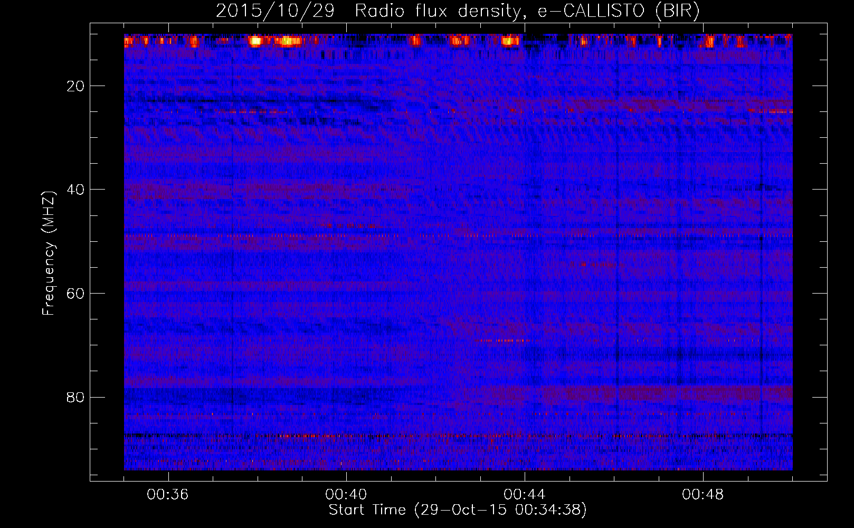
Task: Select the 20 MHz frequency tick label
Action: pyautogui.click(x=75, y=86)
